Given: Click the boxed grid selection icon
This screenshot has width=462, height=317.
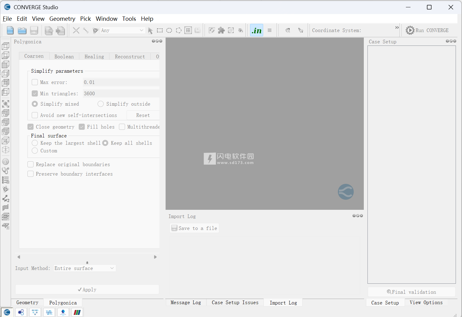Looking at the screenshot, I should pyautogui.click(x=188, y=30).
